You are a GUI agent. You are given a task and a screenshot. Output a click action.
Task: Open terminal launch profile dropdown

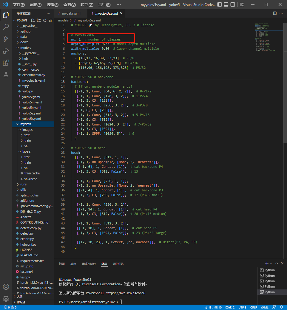pyautogui.click(x=271, y=263)
